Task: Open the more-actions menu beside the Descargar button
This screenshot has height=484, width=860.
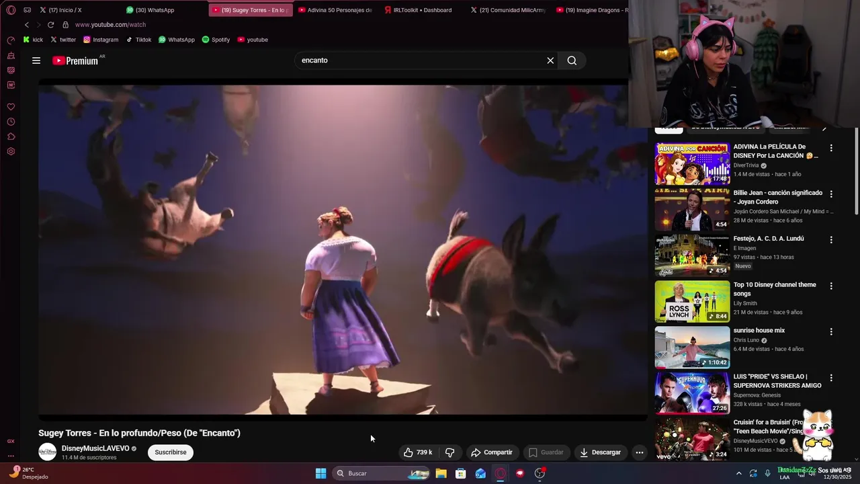Action: pyautogui.click(x=640, y=452)
